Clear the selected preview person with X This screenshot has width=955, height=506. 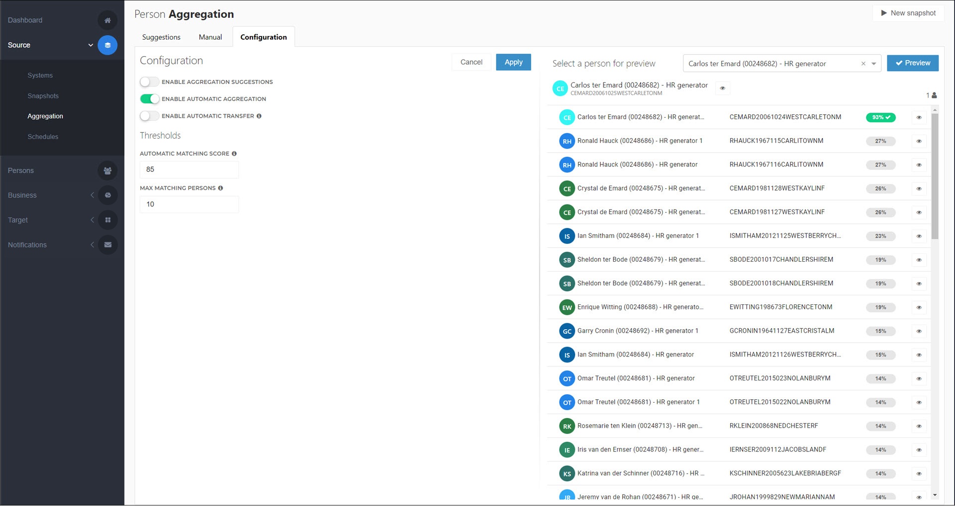coord(863,64)
